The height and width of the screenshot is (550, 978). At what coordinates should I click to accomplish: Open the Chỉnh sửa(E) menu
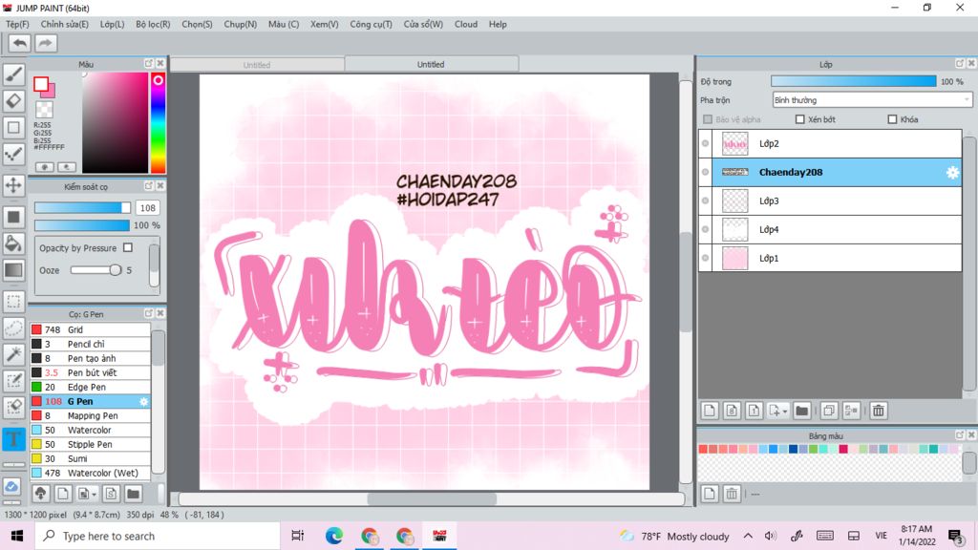click(64, 24)
